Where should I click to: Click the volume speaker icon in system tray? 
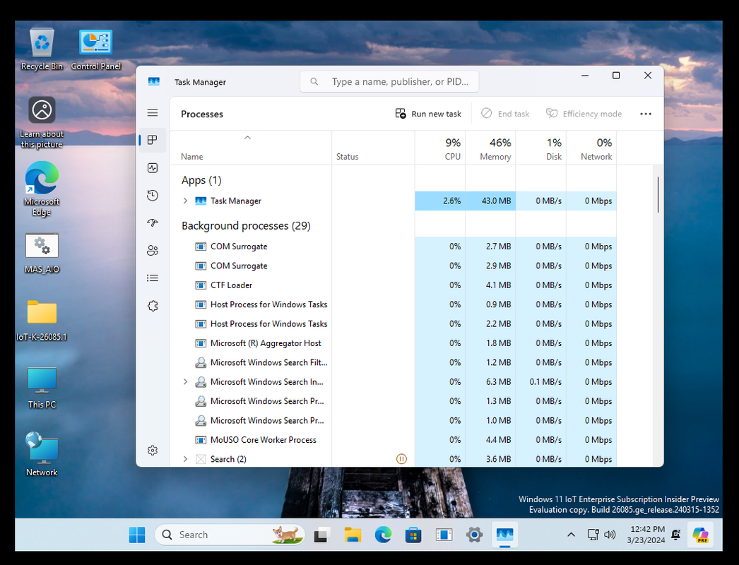tap(610, 535)
